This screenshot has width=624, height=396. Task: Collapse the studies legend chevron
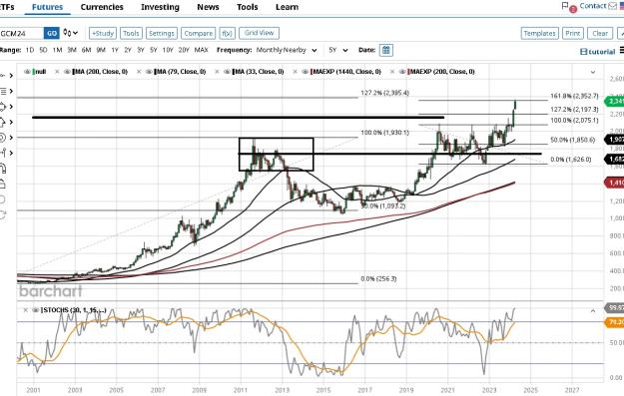pos(593,72)
